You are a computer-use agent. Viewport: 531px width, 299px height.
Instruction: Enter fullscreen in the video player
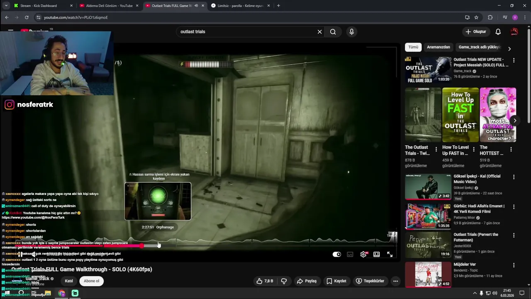pos(390,255)
